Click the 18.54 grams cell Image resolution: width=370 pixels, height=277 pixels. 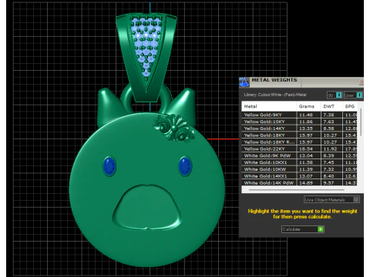(x=308, y=149)
